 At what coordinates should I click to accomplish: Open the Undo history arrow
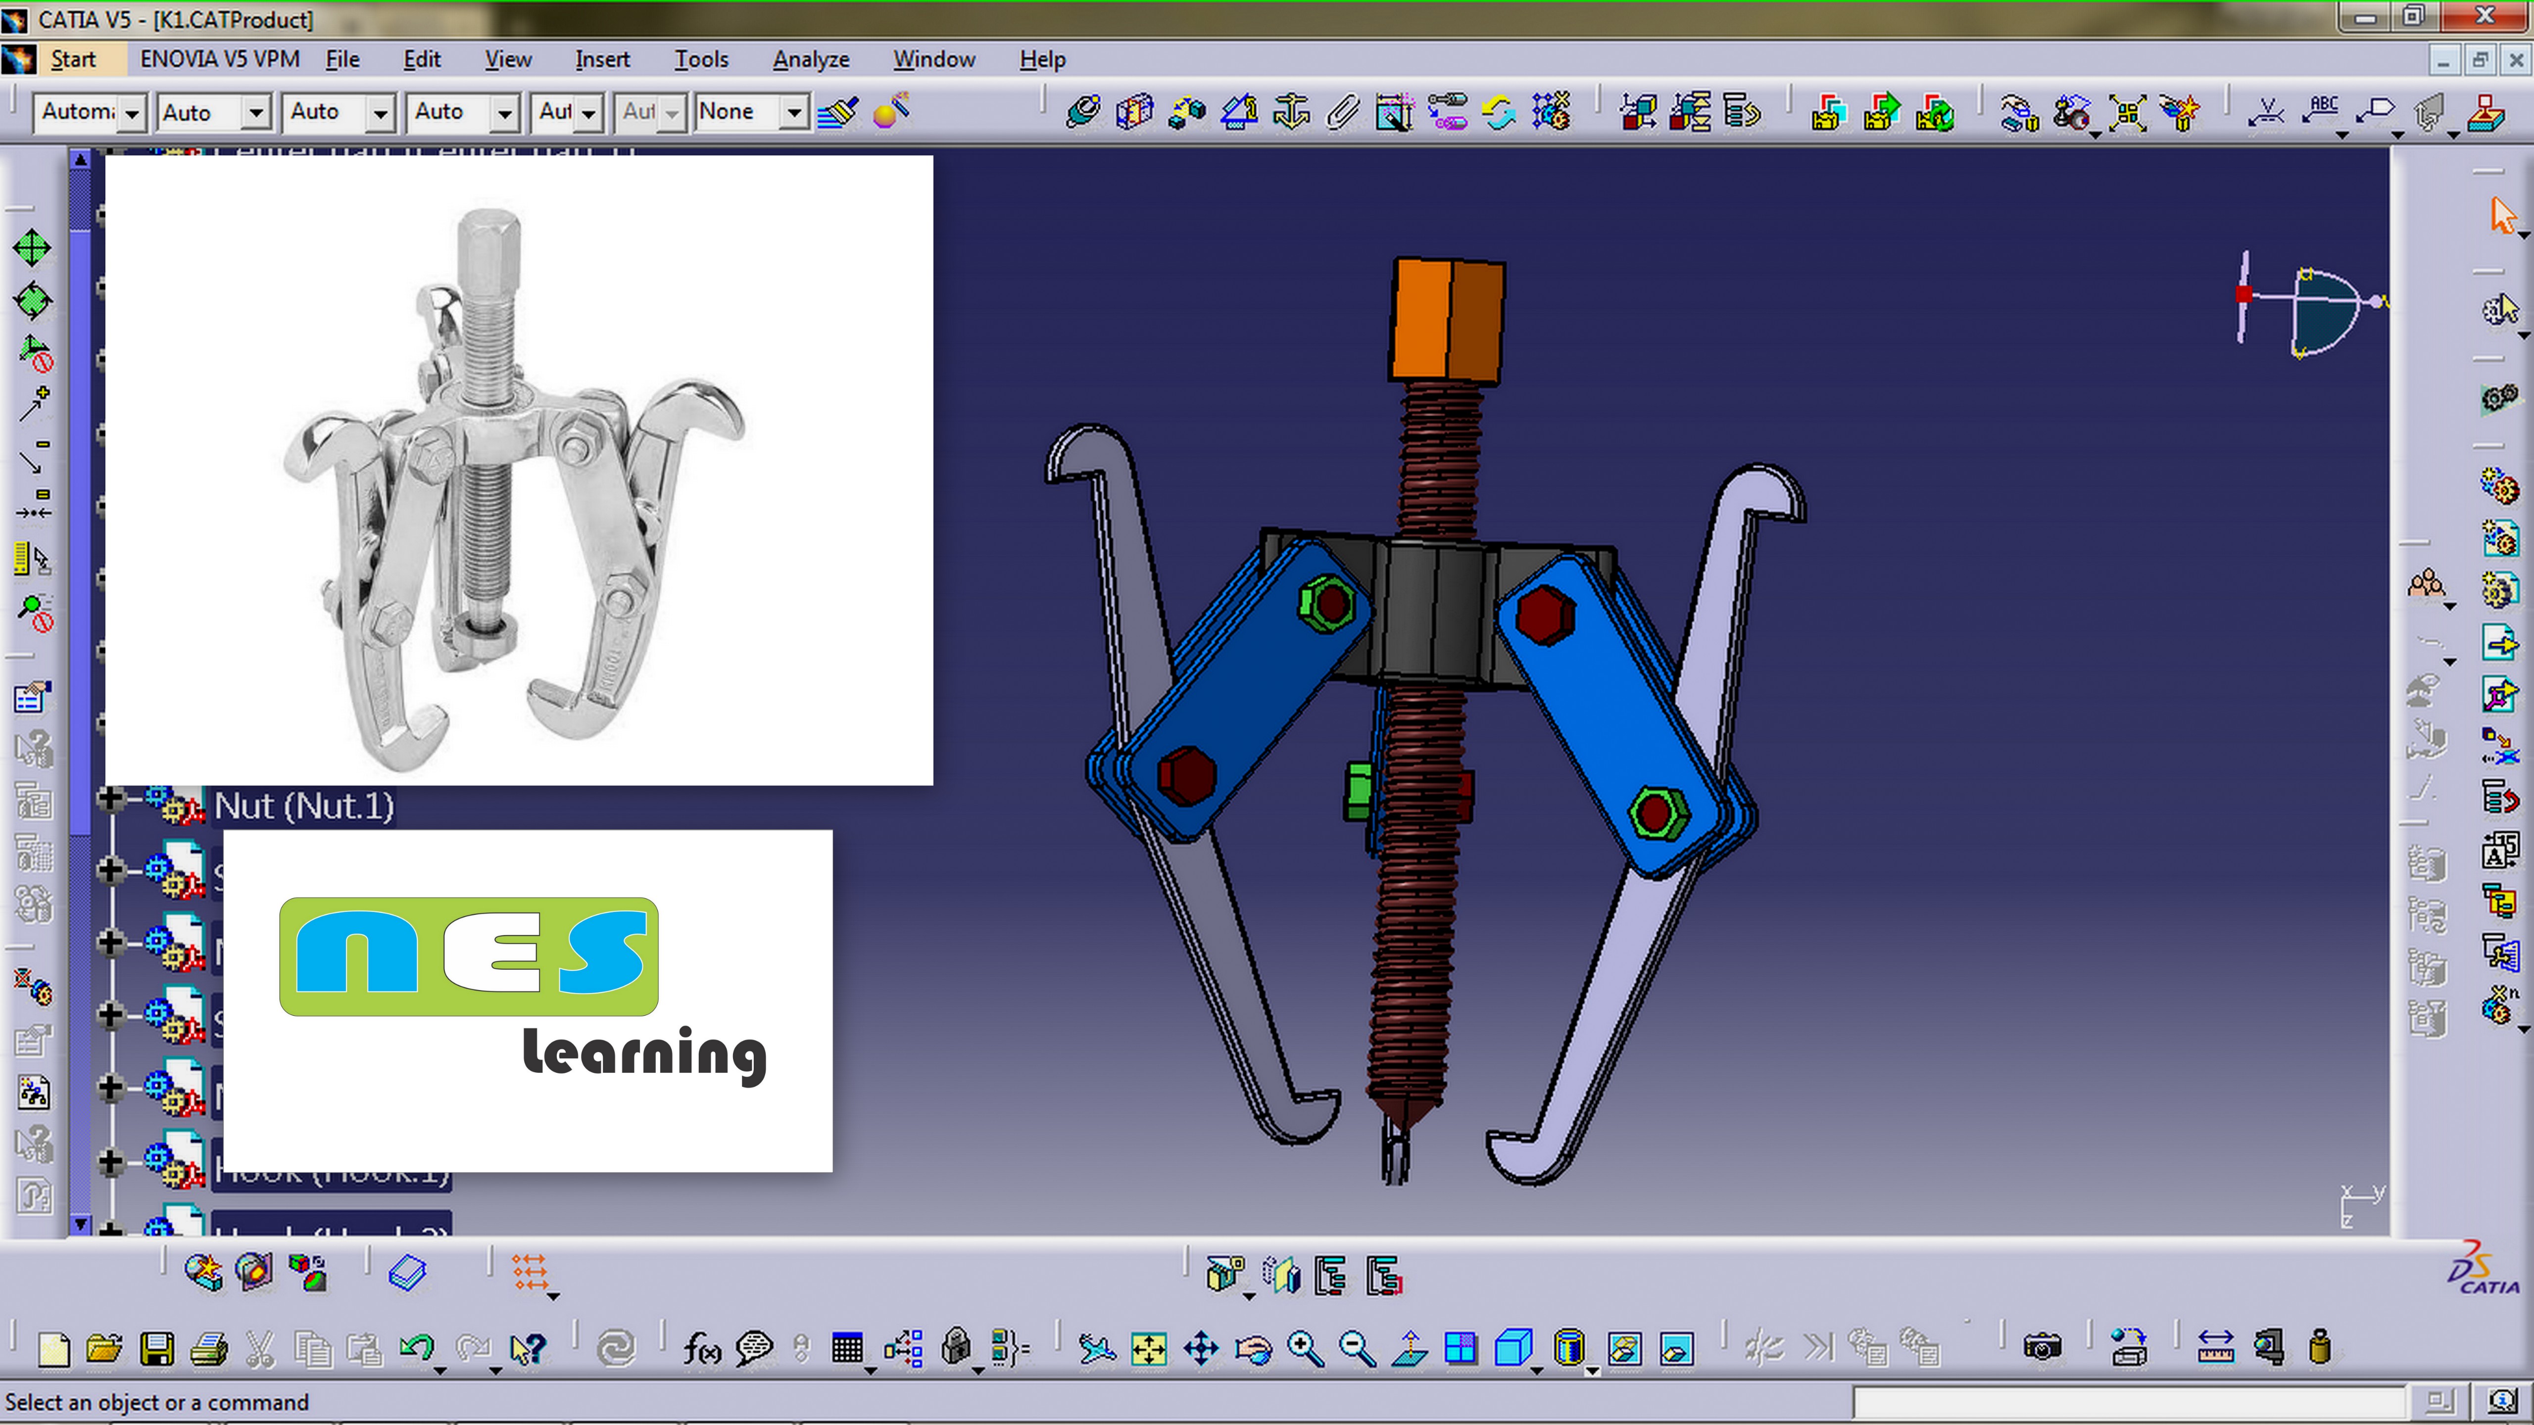coord(440,1370)
